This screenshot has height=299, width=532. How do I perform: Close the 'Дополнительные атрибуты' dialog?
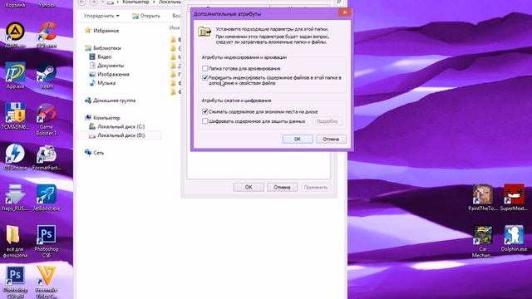click(x=345, y=12)
